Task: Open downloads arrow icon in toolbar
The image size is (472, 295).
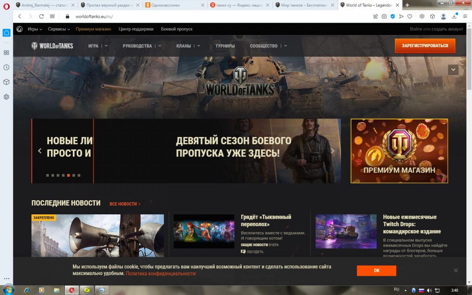Action: [455, 17]
